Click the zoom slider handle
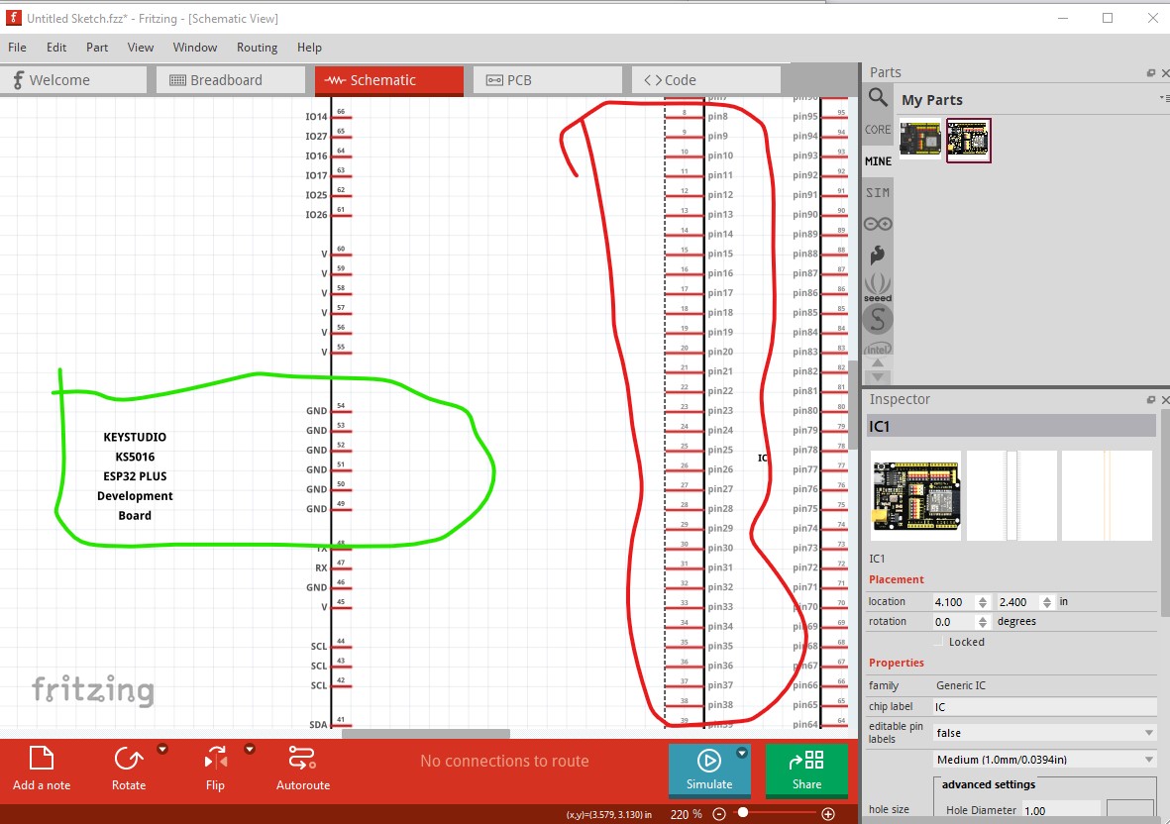This screenshot has width=1170, height=824. pos(742,813)
